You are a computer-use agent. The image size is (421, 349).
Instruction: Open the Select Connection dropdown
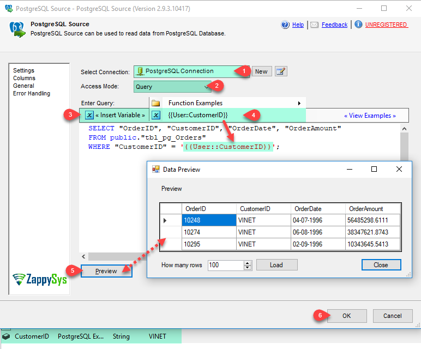191,71
